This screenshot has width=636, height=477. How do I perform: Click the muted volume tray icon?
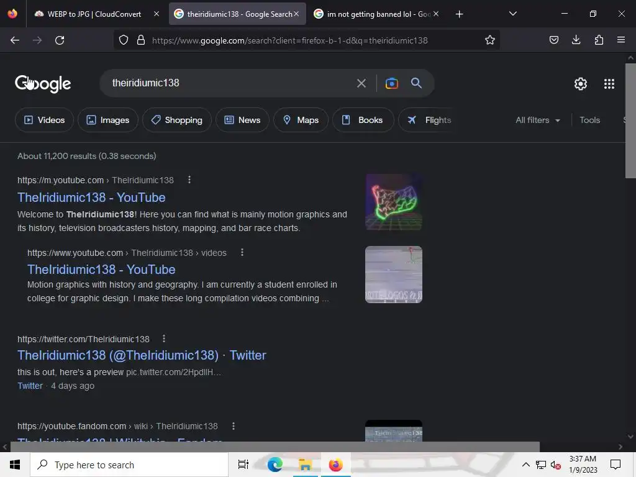(x=556, y=465)
